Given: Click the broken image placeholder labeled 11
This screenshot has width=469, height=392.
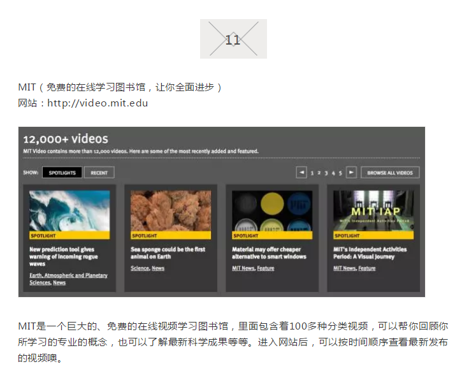Looking at the screenshot, I should click(233, 39).
